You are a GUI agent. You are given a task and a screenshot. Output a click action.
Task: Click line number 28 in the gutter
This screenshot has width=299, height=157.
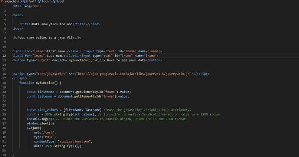click(x=4, y=128)
